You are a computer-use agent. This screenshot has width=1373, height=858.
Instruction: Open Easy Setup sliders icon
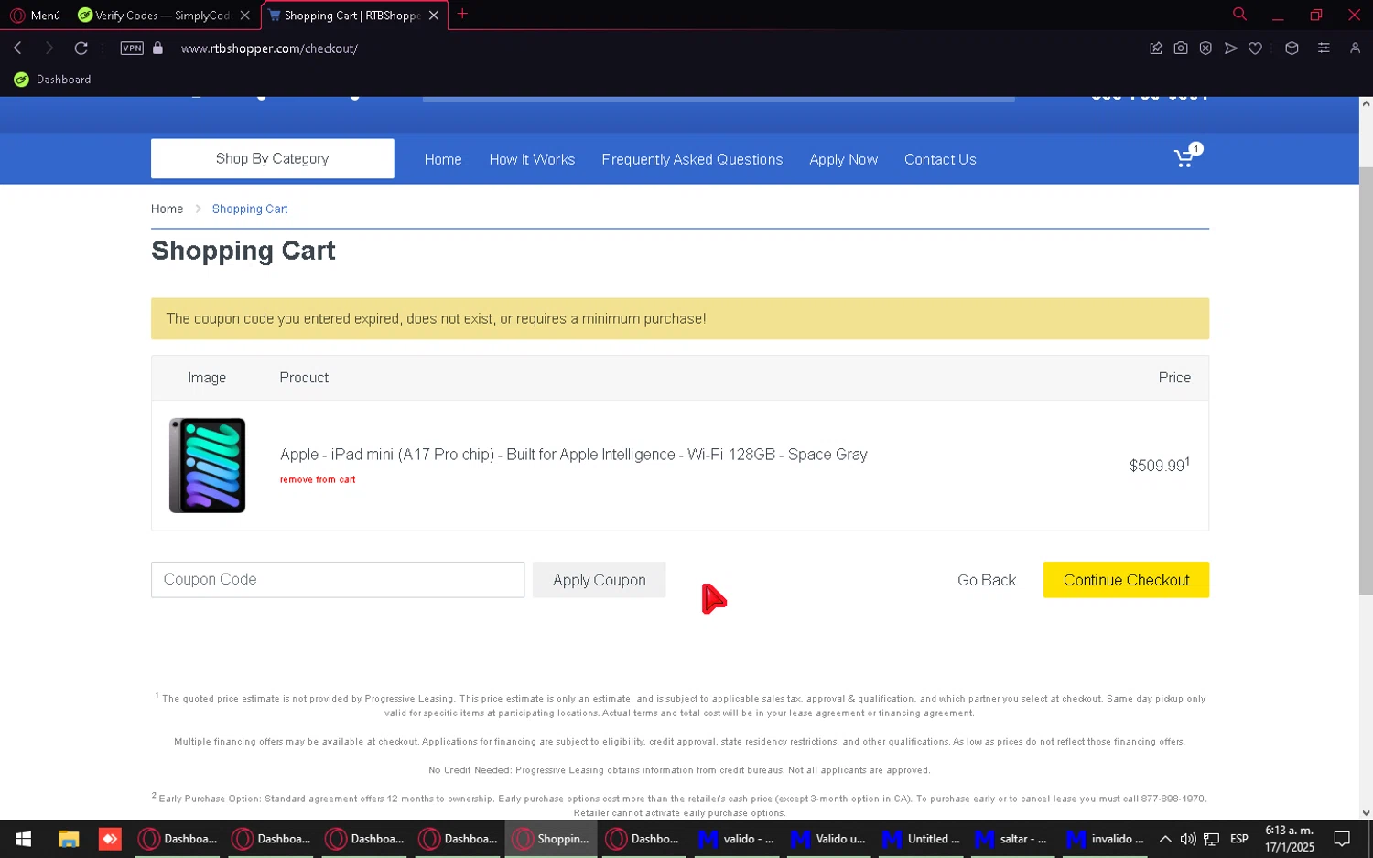click(1324, 48)
